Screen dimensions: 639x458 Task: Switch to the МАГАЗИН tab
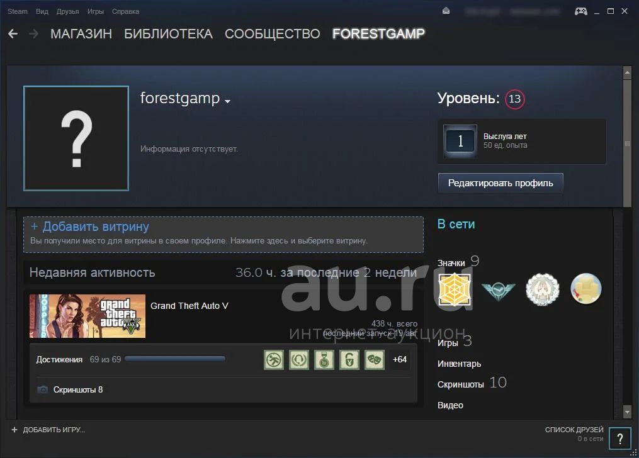click(81, 34)
